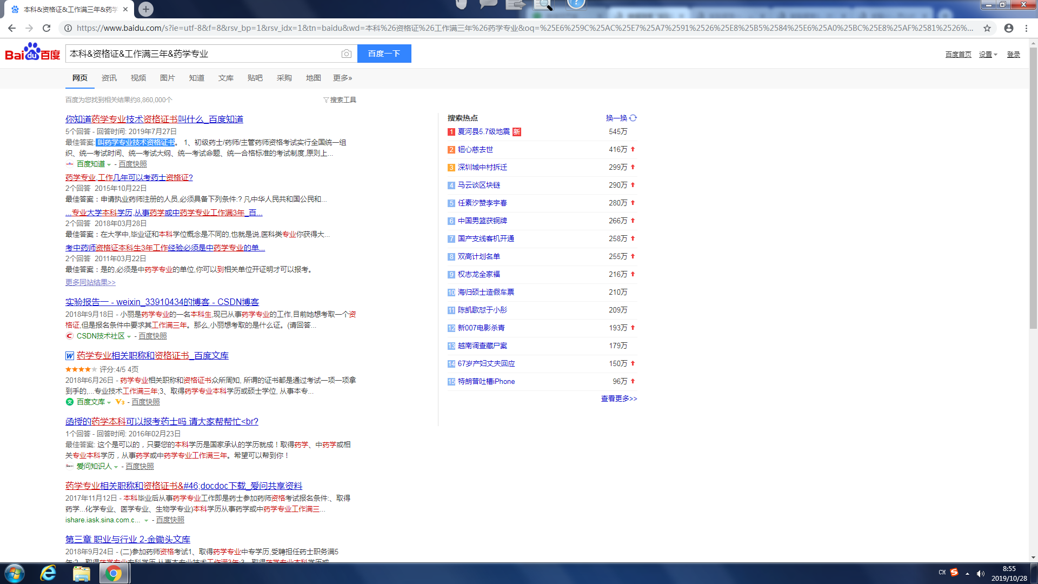The height and width of the screenshot is (584, 1038).
Task: Reload the page with the refresh icon
Action: point(46,28)
